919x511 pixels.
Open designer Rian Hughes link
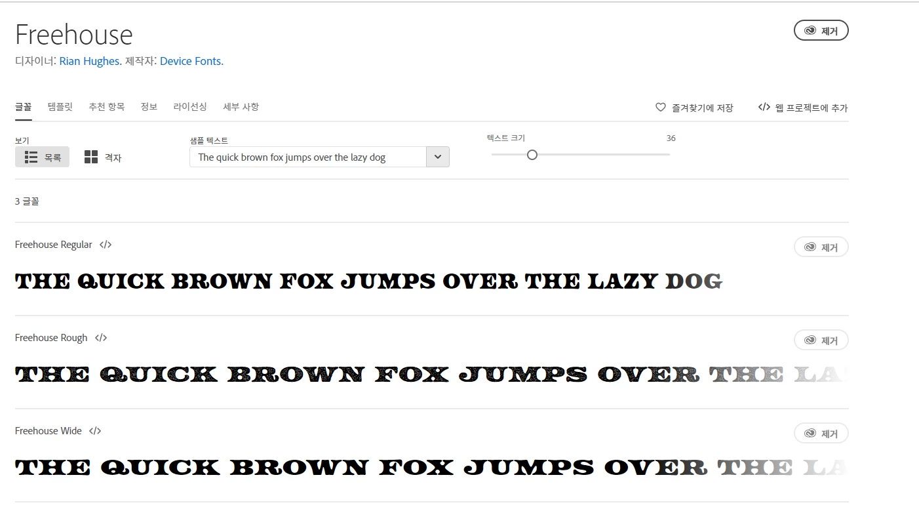pyautogui.click(x=89, y=61)
